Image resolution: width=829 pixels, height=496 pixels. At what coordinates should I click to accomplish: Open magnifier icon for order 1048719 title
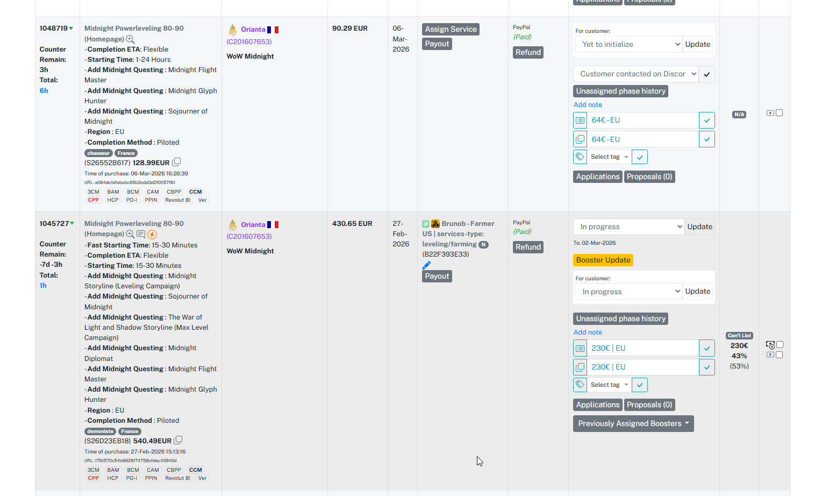(130, 39)
